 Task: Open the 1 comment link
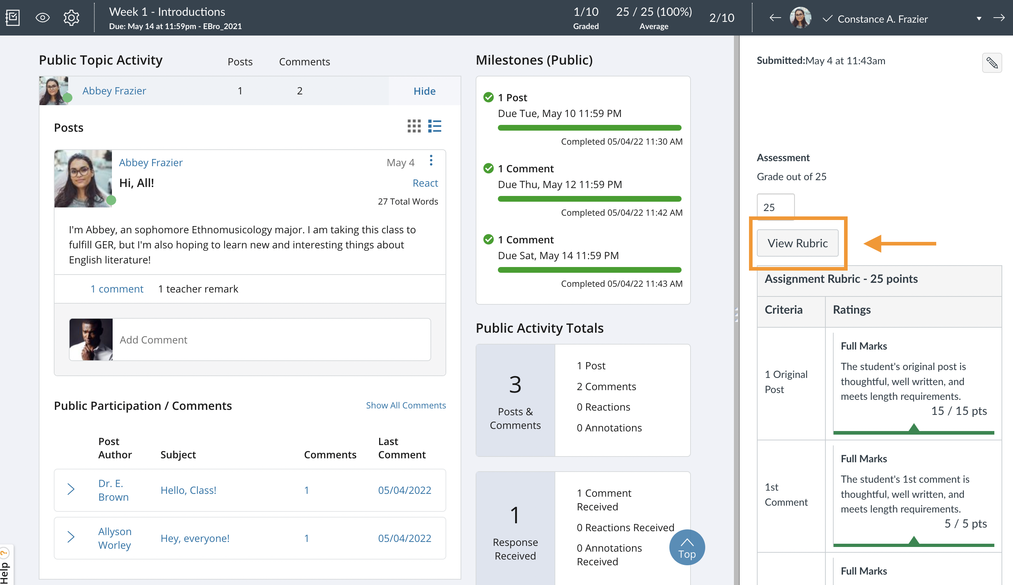click(x=117, y=289)
